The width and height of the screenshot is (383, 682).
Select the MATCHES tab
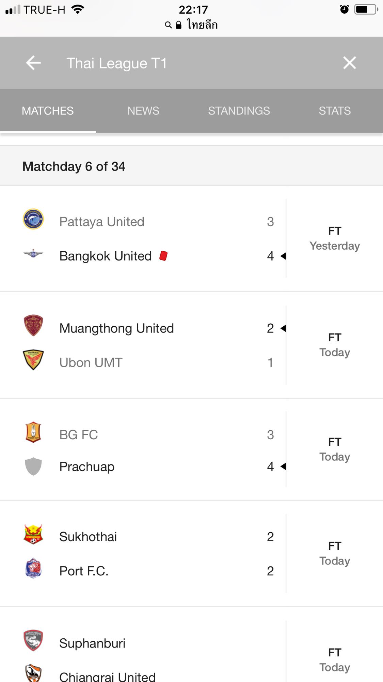[48, 111]
